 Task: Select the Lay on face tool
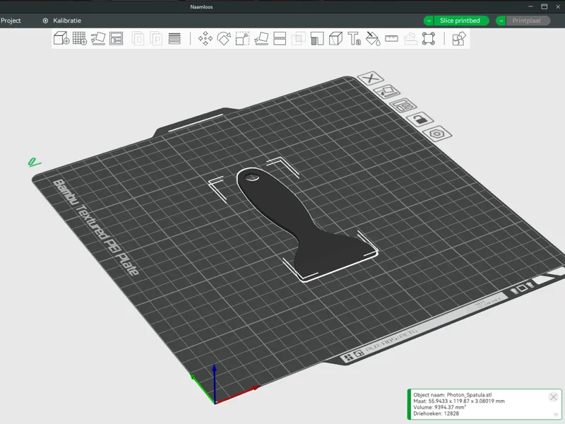pyautogui.click(x=261, y=39)
